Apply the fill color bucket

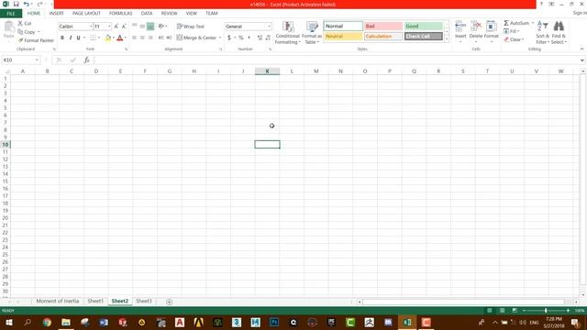(108, 38)
